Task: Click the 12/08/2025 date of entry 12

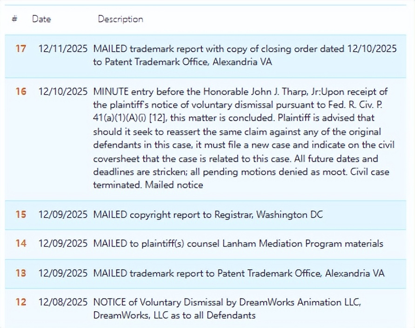Action: tap(63, 302)
